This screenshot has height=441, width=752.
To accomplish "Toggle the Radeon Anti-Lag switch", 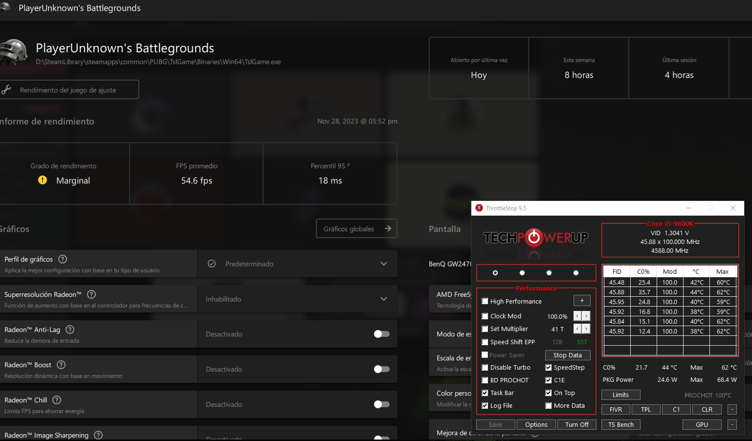I will click(x=382, y=334).
